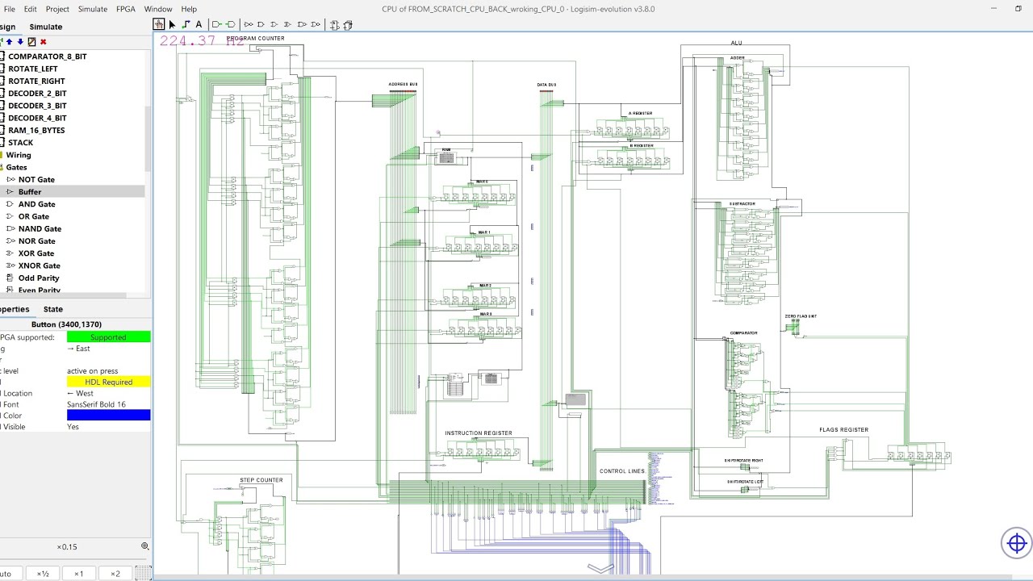Image resolution: width=1033 pixels, height=581 pixels.
Task: Open the Edit menu
Action: (30, 9)
